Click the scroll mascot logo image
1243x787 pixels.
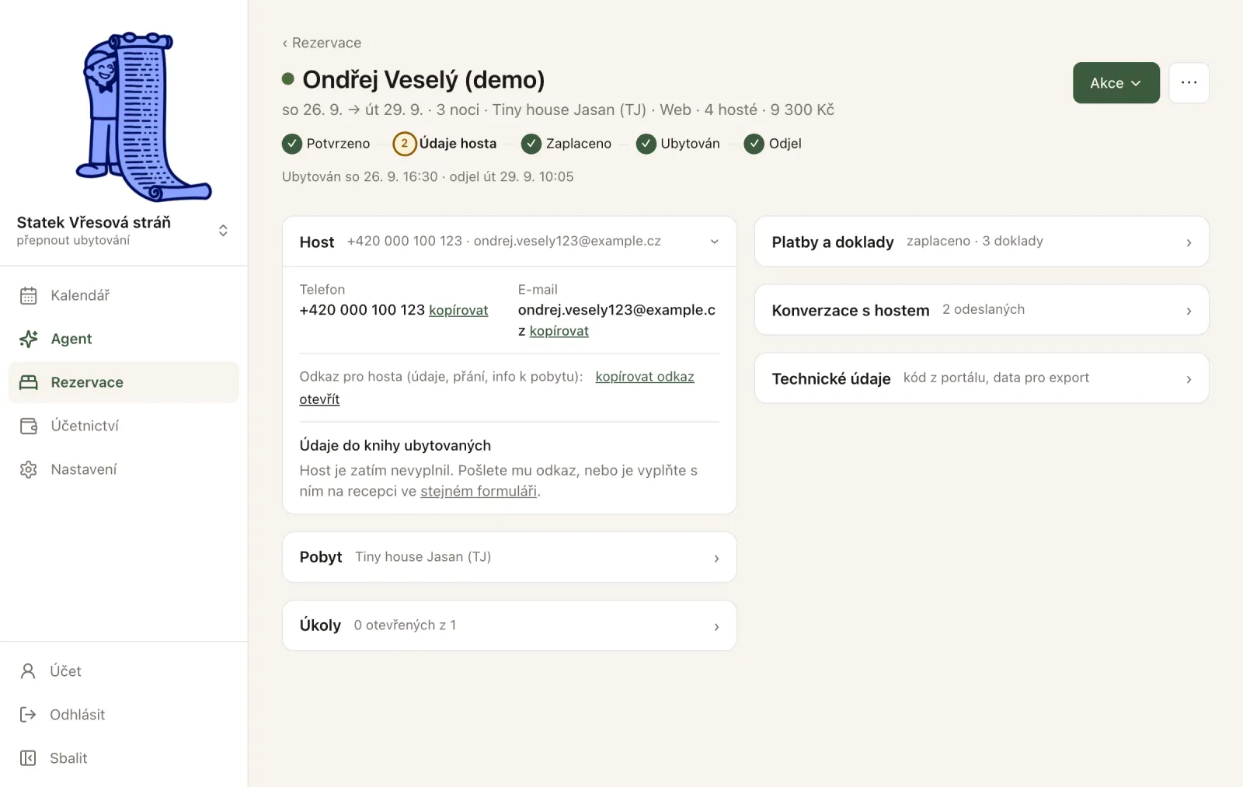coord(144,117)
